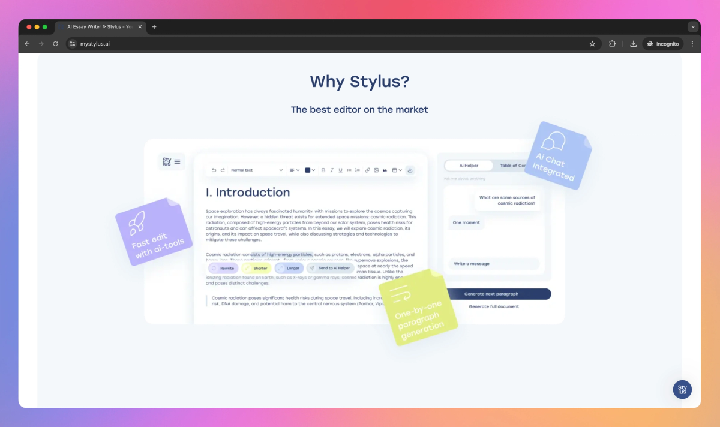Click the Ai Chat Integrated card
Screen dimensions: 720x427
pyautogui.click(x=558, y=155)
